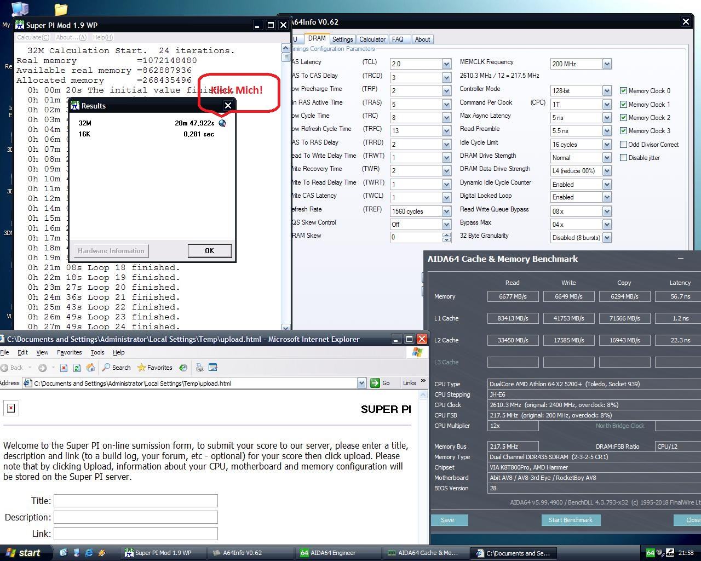
Task: Click the Edit page icon after Print
Action: click(213, 368)
